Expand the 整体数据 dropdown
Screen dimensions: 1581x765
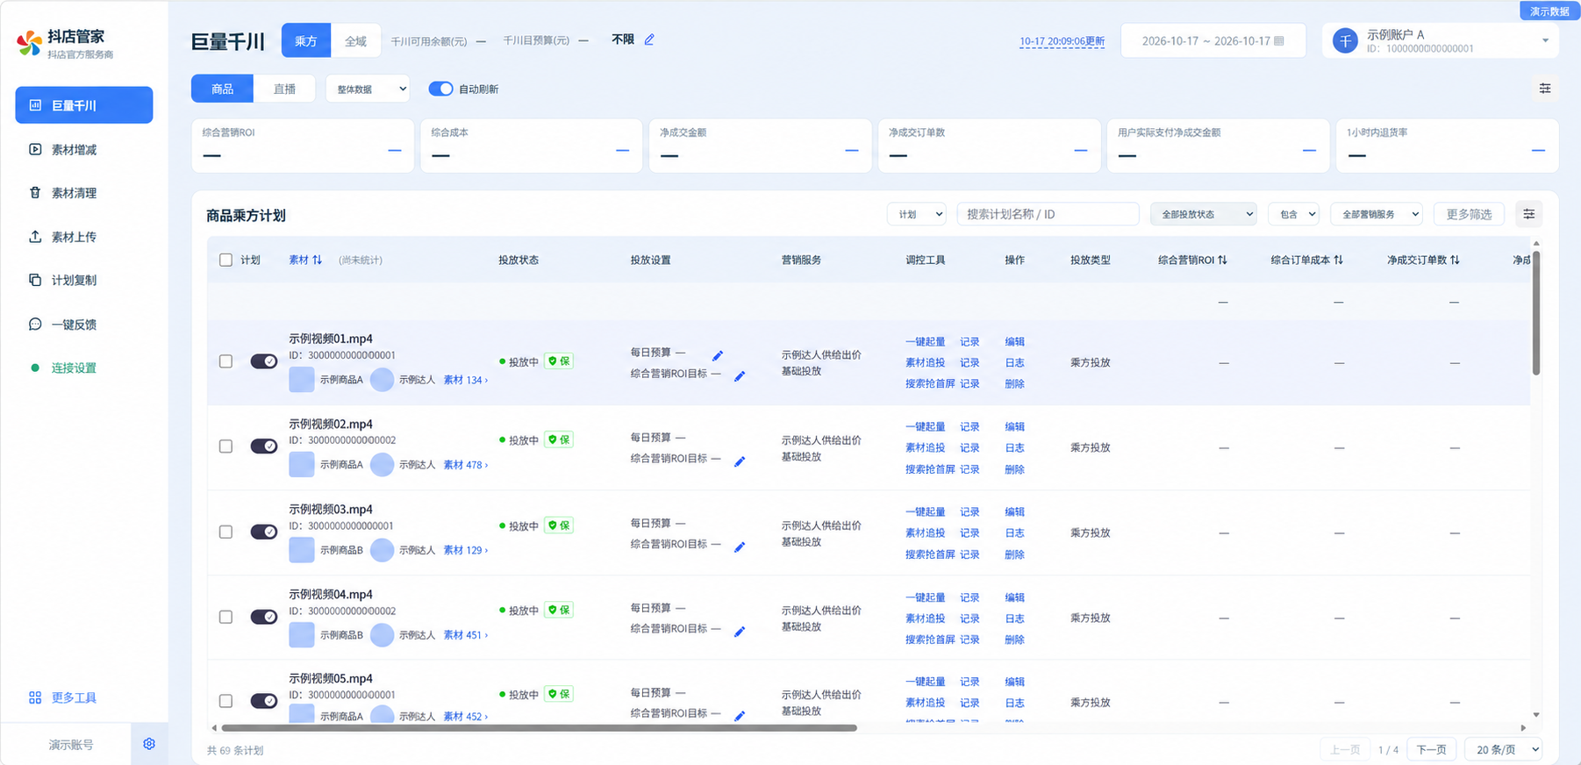point(368,89)
